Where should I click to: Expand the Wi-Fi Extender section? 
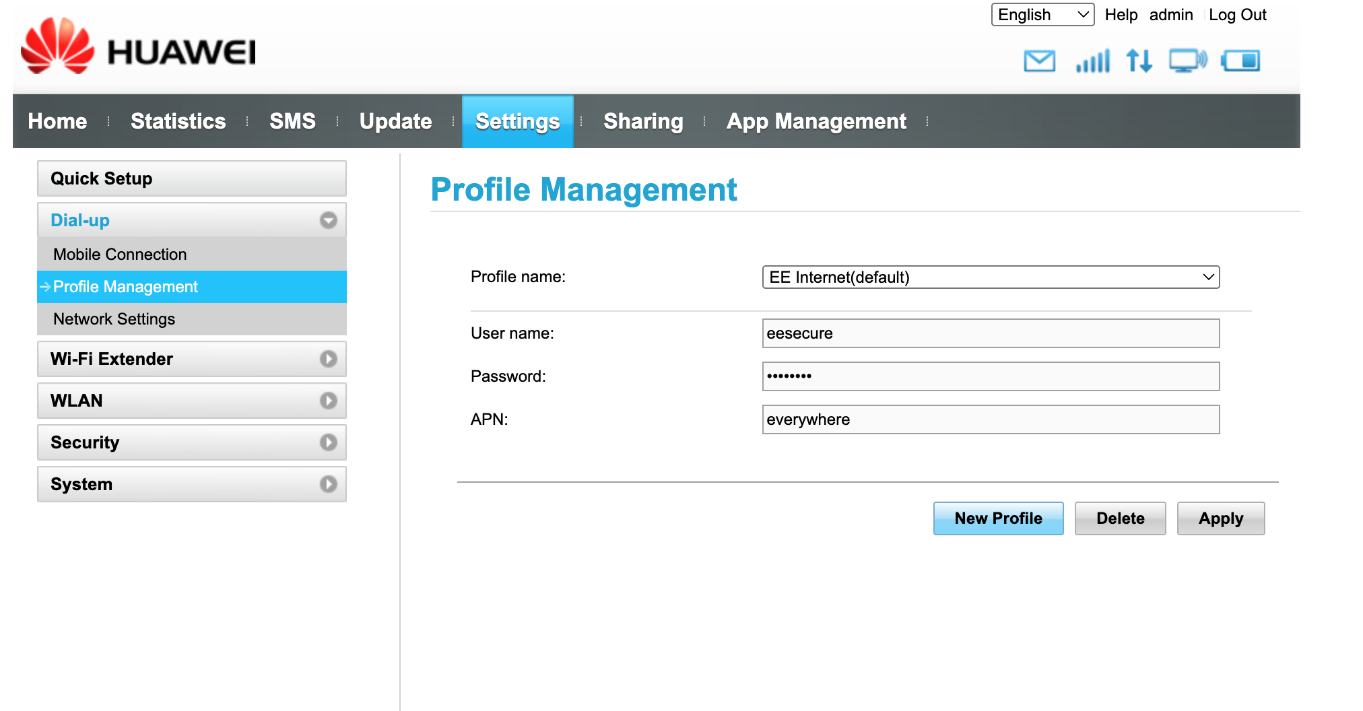[x=192, y=359]
